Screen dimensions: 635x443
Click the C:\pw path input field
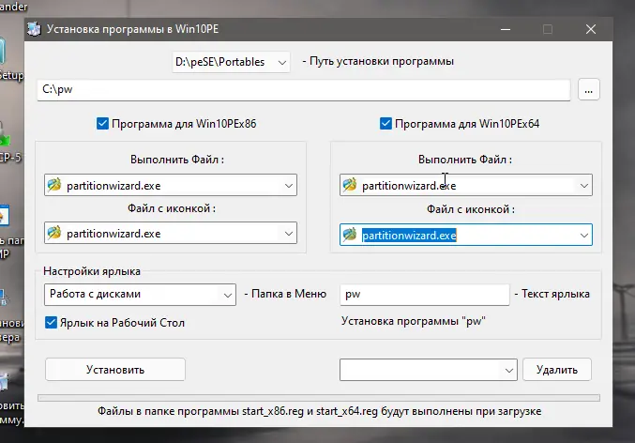[x=302, y=90]
